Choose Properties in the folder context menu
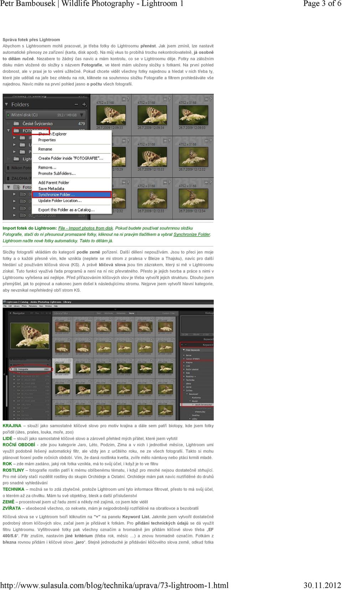This screenshot has width=342, height=590. coord(47,140)
